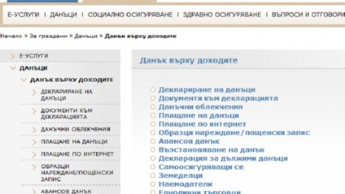The height and width of the screenshot is (194, 345).
Task: Click bullet icon beside Деклариране на данъци link
Action: coord(153,89)
